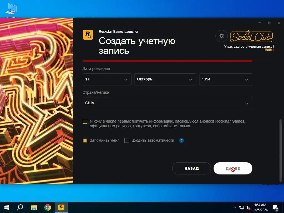Uncheck the Запомнить меня checkbox

(85, 140)
